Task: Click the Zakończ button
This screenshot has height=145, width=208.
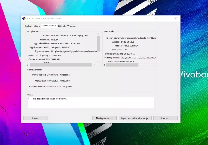Action: tap(165, 118)
